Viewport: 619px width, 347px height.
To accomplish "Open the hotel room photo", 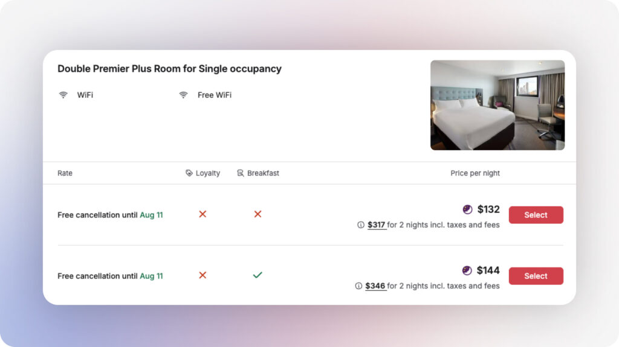I will (x=497, y=105).
